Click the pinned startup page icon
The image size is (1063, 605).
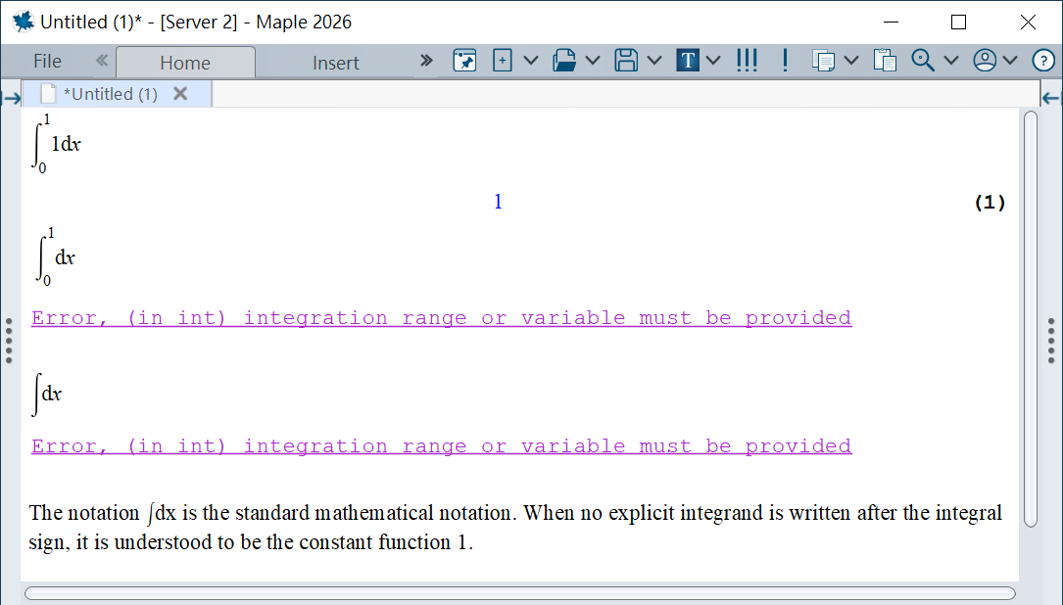464,61
